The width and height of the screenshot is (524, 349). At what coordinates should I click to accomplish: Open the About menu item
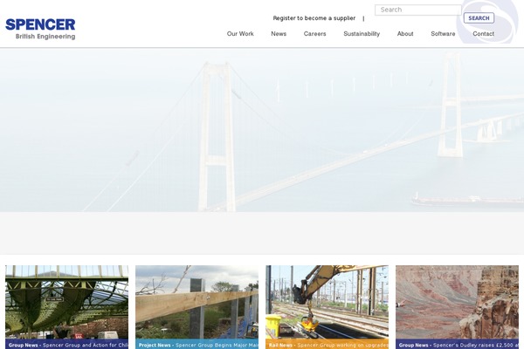(405, 34)
